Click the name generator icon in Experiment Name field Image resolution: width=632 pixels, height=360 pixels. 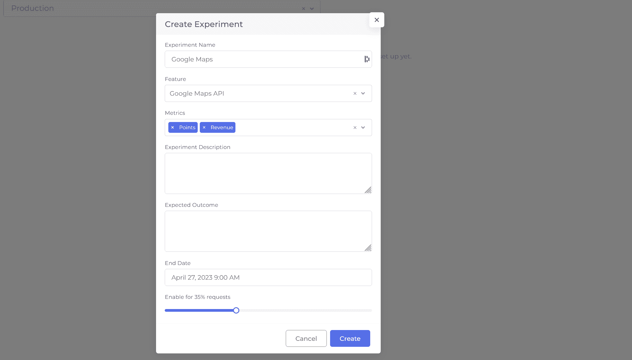[366, 59]
